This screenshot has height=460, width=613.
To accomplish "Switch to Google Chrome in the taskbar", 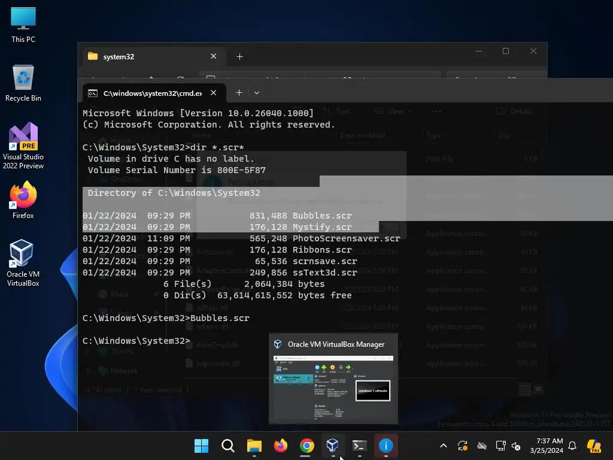I will click(307, 446).
